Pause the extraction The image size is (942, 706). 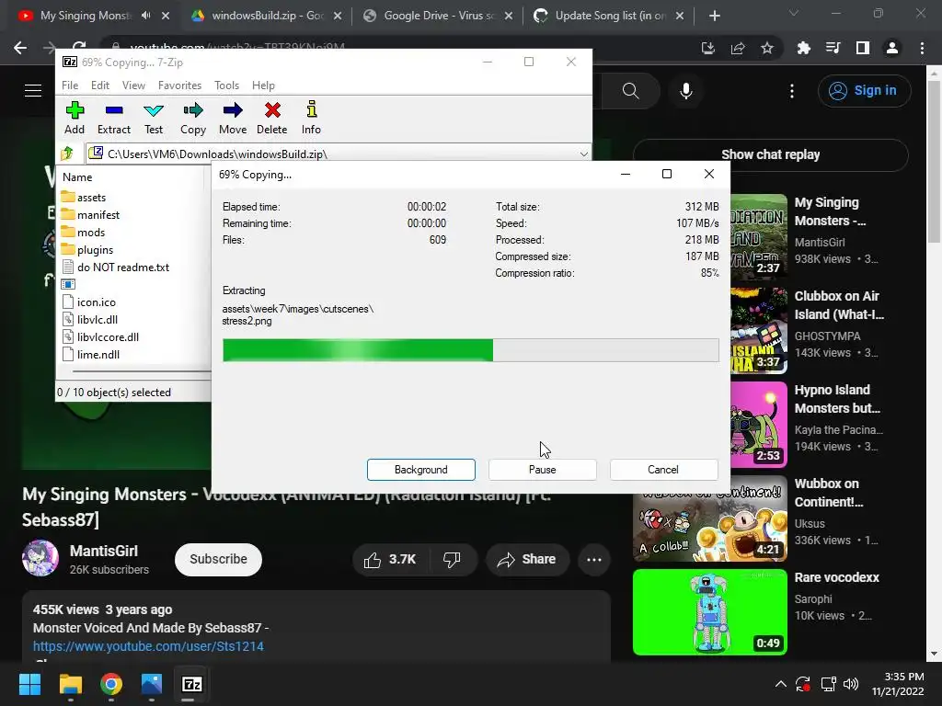[x=543, y=470]
